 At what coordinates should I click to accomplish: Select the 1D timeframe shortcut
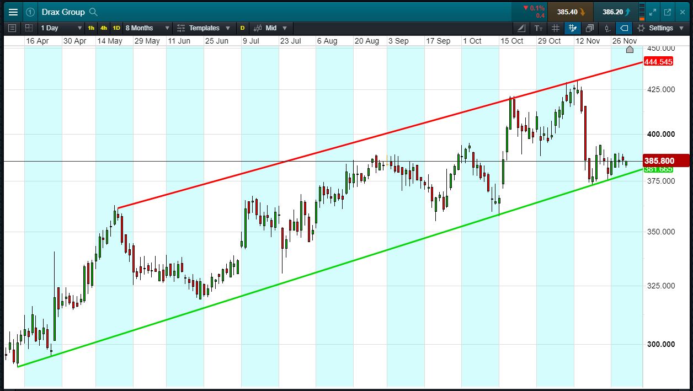tap(116, 28)
